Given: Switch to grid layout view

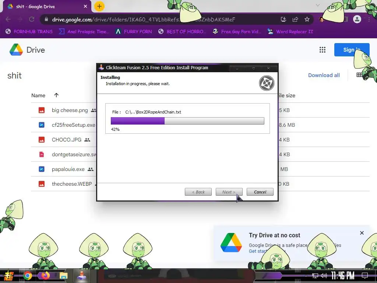Looking at the screenshot, I should (x=359, y=75).
